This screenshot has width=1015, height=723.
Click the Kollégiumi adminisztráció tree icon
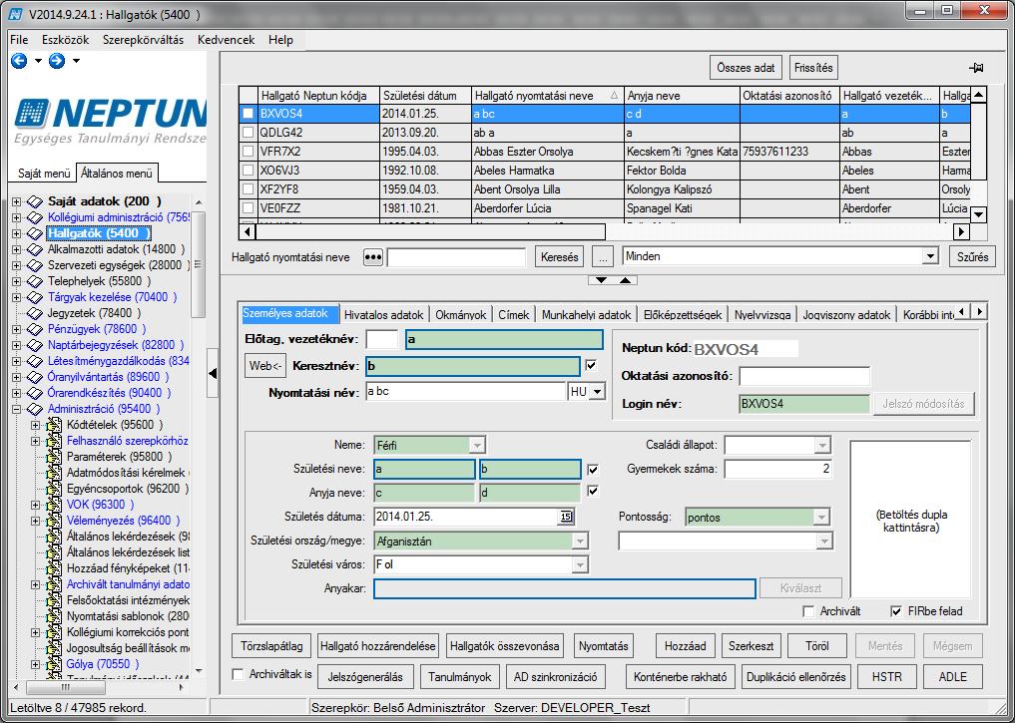(35, 217)
